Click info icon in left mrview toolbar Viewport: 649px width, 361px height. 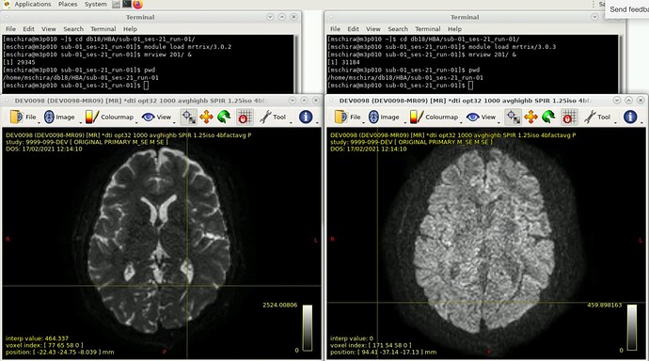point(306,117)
